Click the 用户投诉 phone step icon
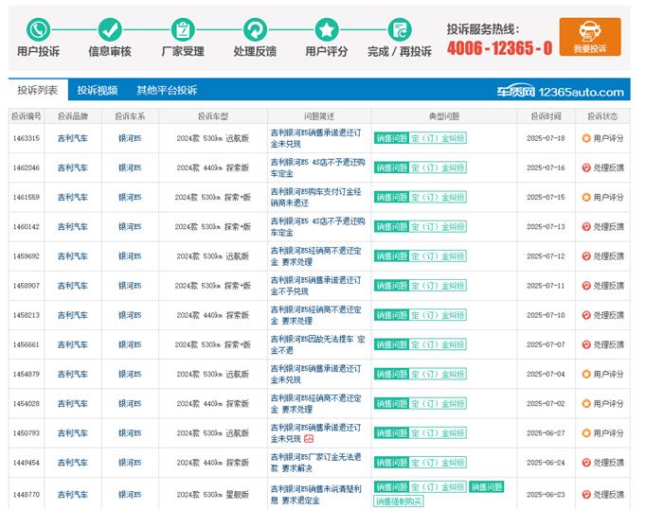 coord(38,29)
